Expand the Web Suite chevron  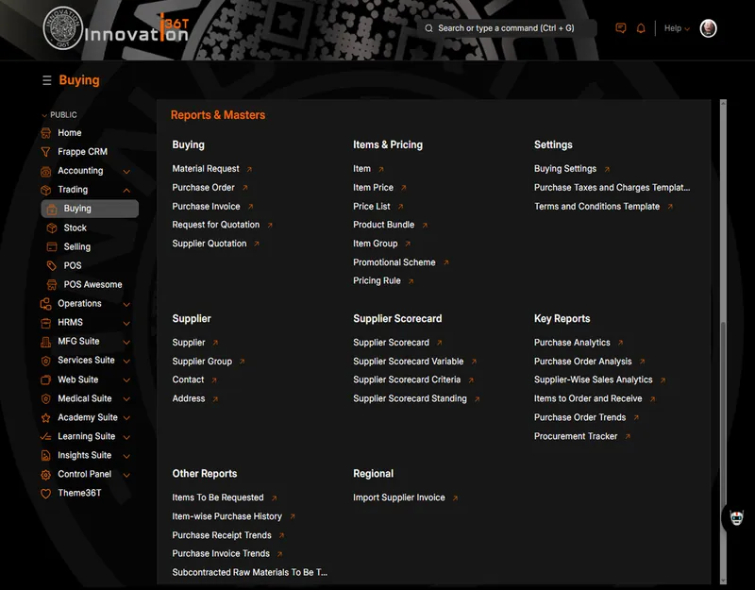126,380
